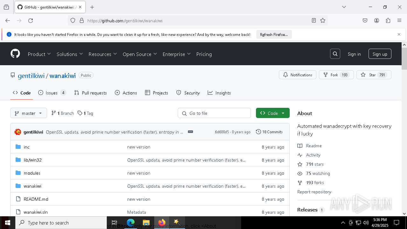Click the GitHub Octocat logo
Image resolution: width=407 pixels, height=229 pixels.
click(15, 54)
